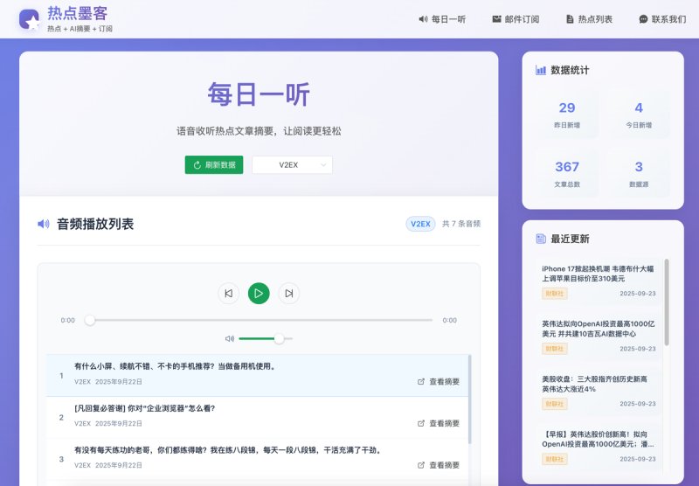Select 联系我们 in the top navigation

[x=662, y=19]
